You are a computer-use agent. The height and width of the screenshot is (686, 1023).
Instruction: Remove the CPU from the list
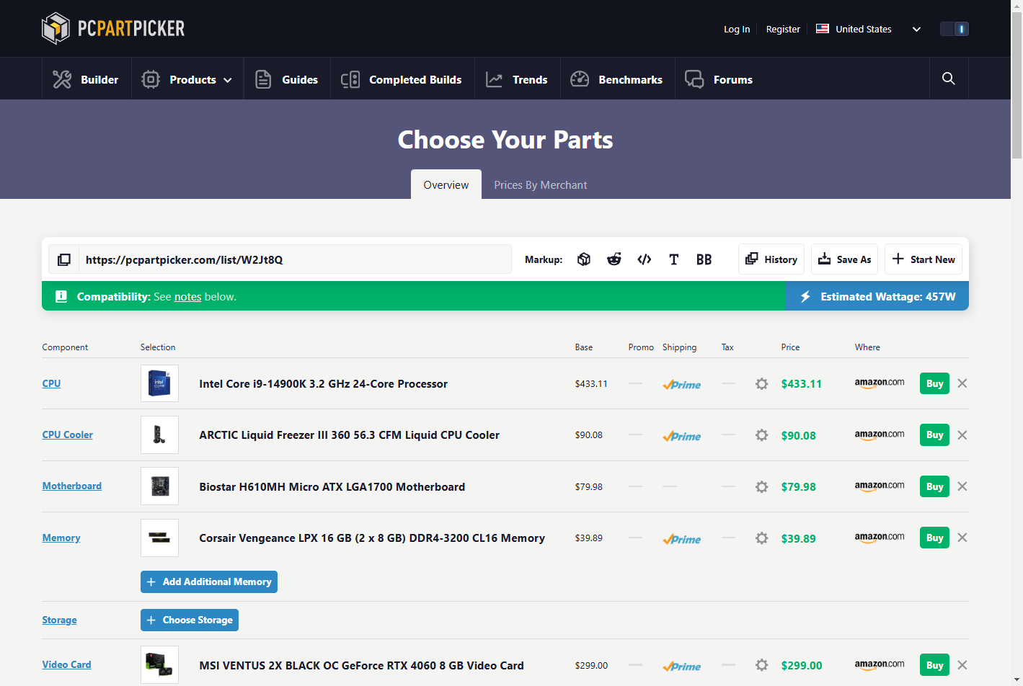click(x=962, y=383)
